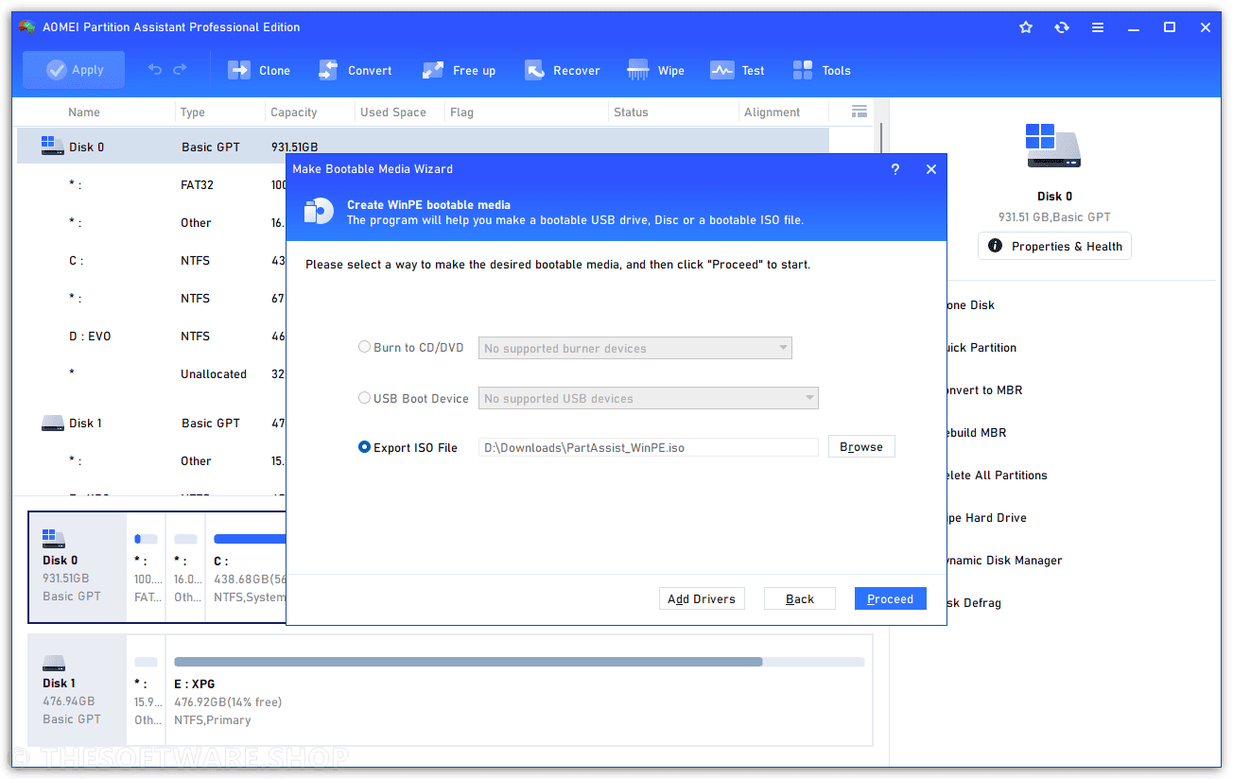Click the Proceed button
Image resolution: width=1233 pixels, height=779 pixels.
tap(891, 598)
